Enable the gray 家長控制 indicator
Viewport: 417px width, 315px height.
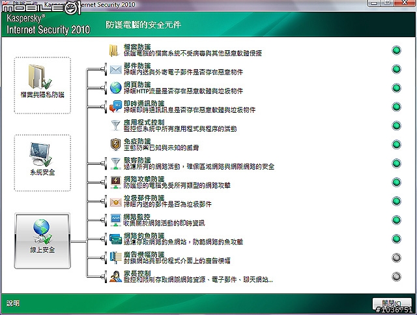(396, 277)
